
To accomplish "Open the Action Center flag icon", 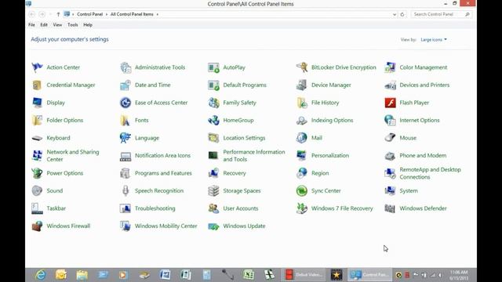I will point(37,67).
